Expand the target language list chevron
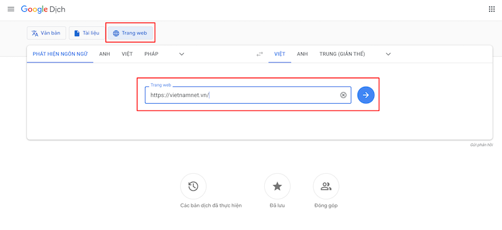The height and width of the screenshot is (230, 502). [388, 54]
